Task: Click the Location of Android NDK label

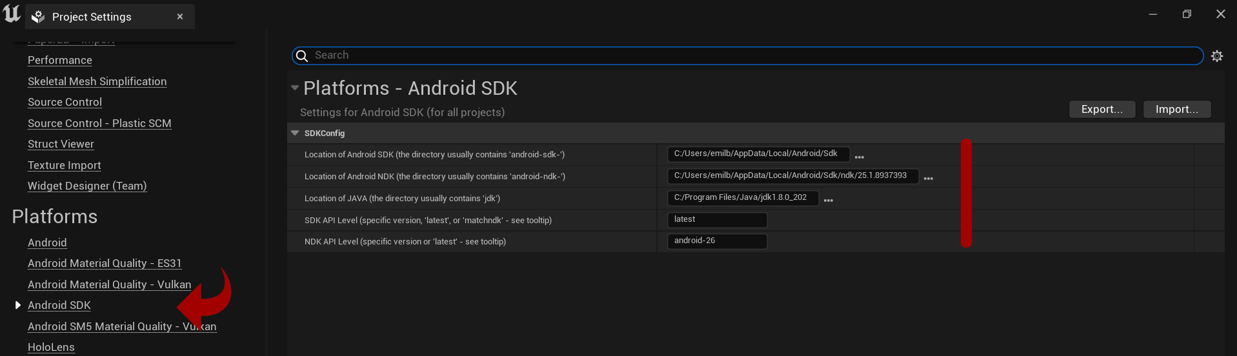Action: pos(435,176)
